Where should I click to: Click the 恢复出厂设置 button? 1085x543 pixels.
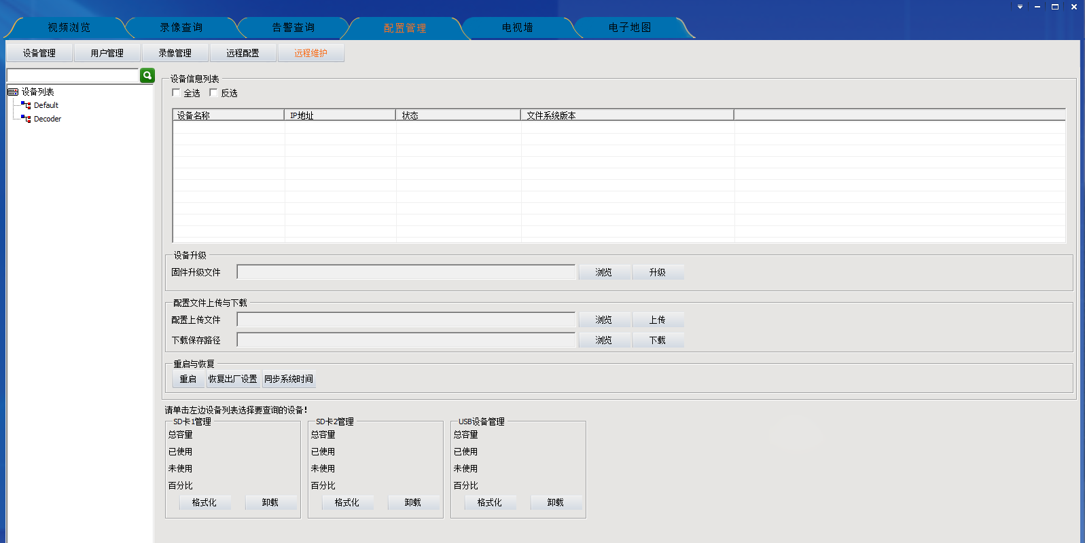pos(232,379)
